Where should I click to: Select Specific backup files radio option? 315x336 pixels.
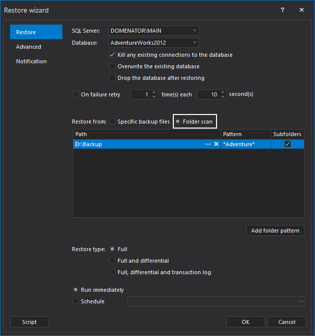point(113,122)
